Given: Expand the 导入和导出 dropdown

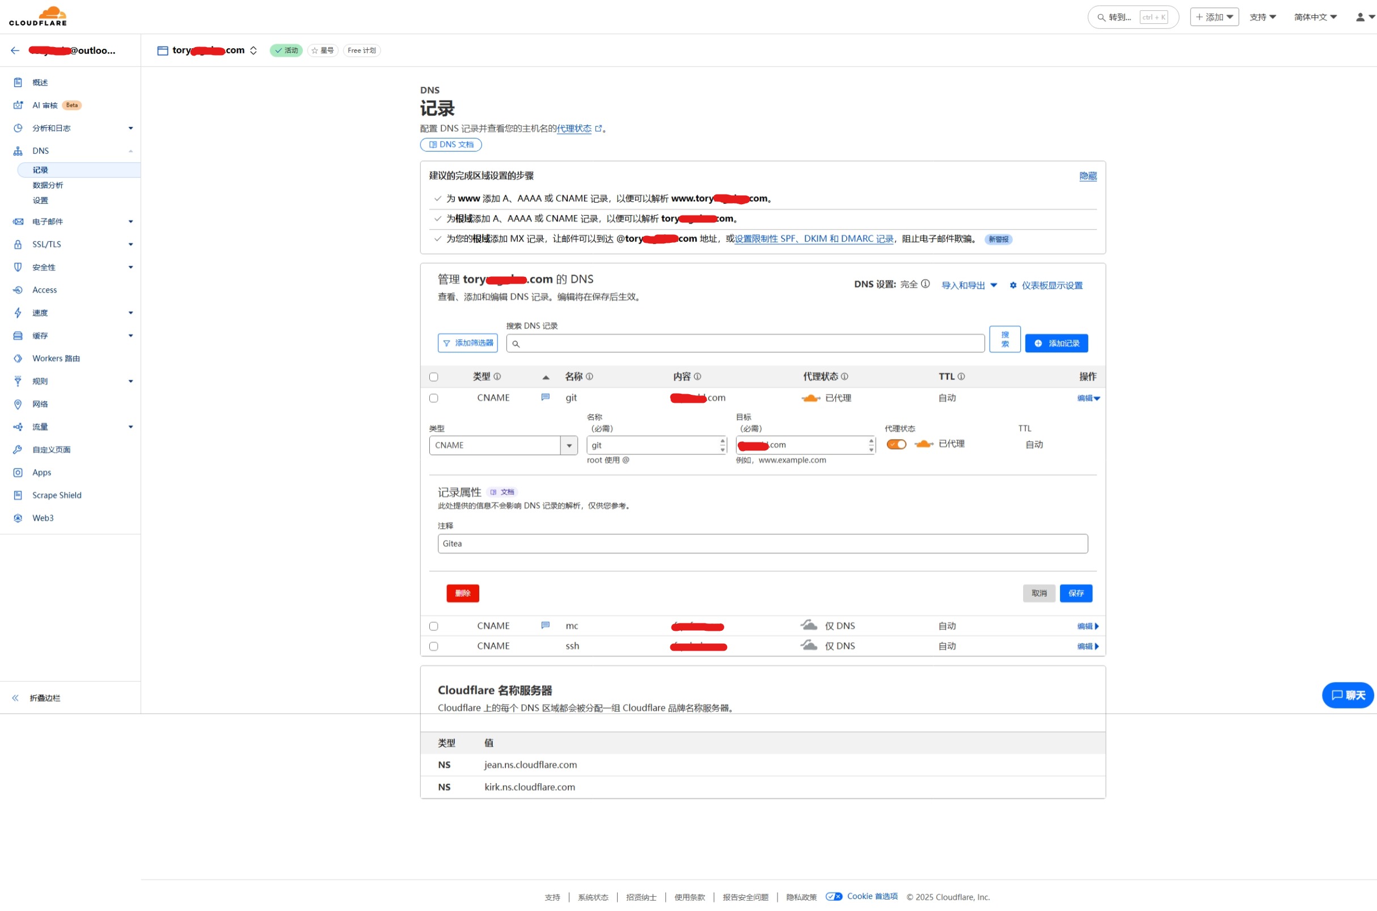Looking at the screenshot, I should [x=969, y=285].
